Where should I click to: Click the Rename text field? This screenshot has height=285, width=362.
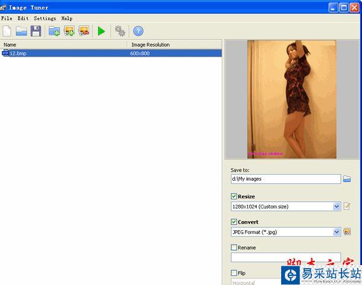coord(286,257)
